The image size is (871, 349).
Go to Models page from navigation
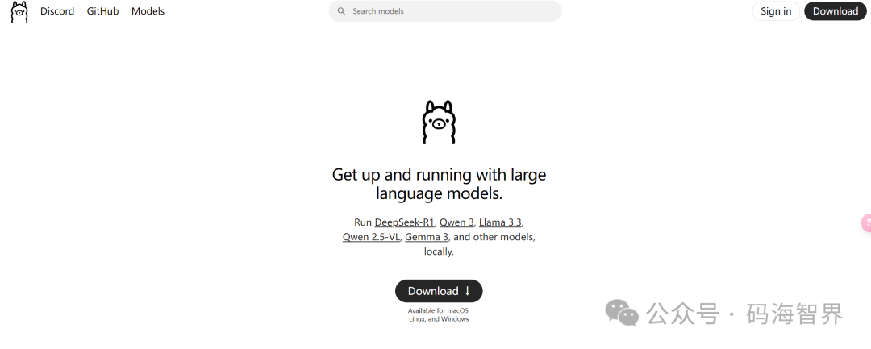148,11
